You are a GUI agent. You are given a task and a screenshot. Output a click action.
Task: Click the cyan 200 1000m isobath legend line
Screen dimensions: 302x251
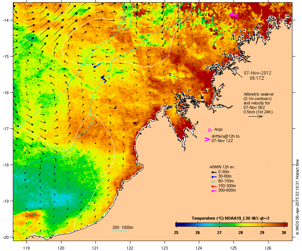pyautogui.click(x=120, y=231)
